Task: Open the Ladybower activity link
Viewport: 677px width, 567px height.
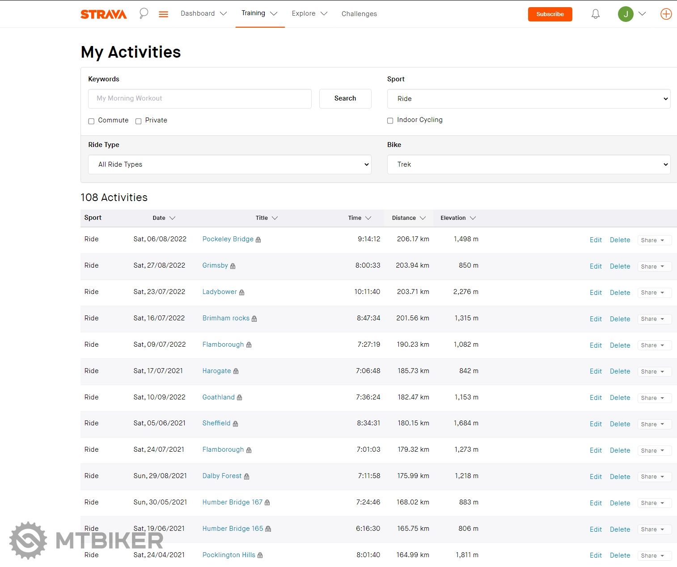Action: pyautogui.click(x=220, y=292)
